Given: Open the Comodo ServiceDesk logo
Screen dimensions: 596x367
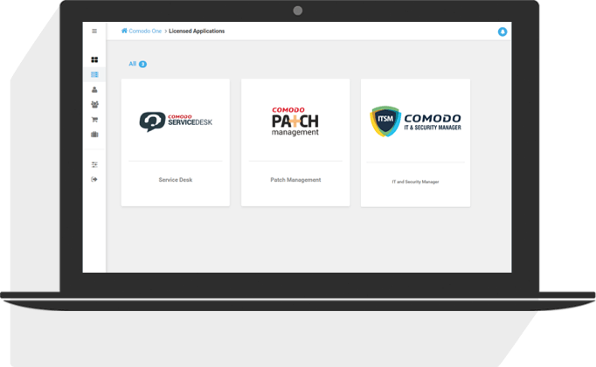Looking at the screenshot, I should coord(176,122).
